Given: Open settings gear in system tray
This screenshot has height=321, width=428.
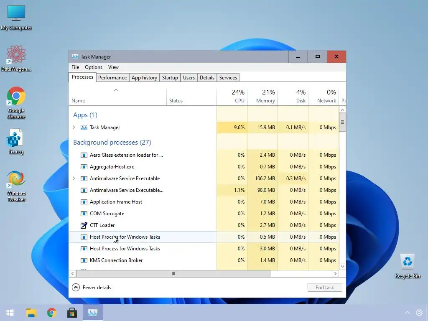Looking at the screenshot, I should (419, 313).
